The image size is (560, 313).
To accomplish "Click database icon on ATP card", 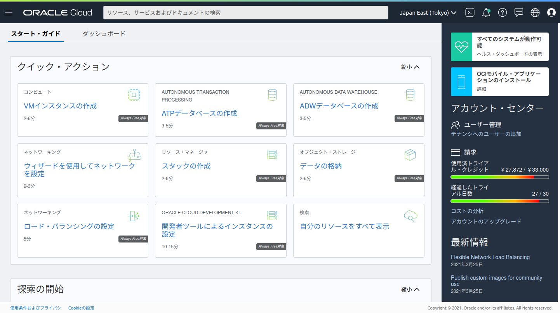I will (272, 95).
